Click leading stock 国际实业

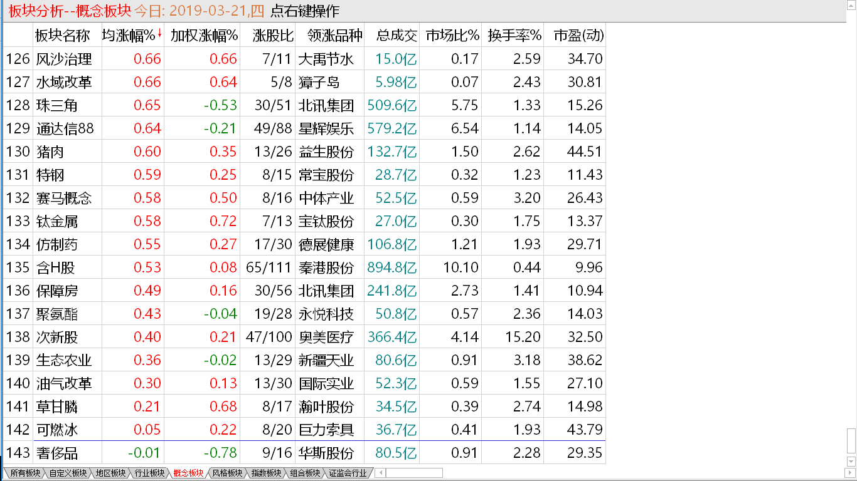[x=326, y=383]
